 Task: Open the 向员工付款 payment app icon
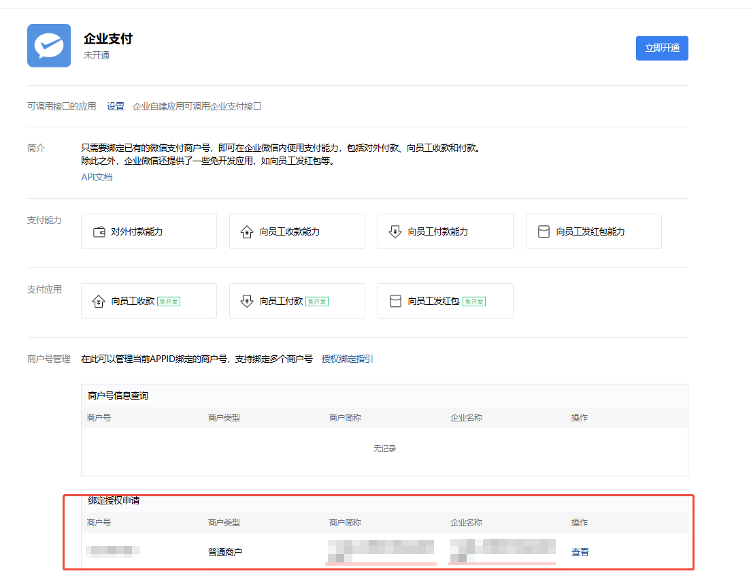coord(247,301)
